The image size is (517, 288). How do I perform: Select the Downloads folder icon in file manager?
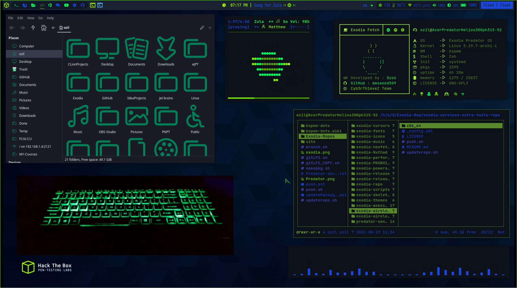click(166, 52)
